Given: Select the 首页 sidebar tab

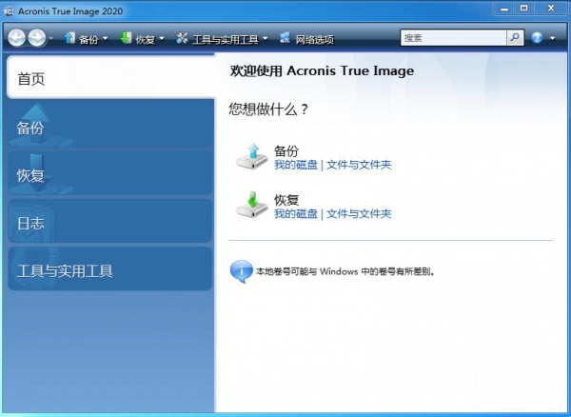Looking at the screenshot, I should (110, 77).
